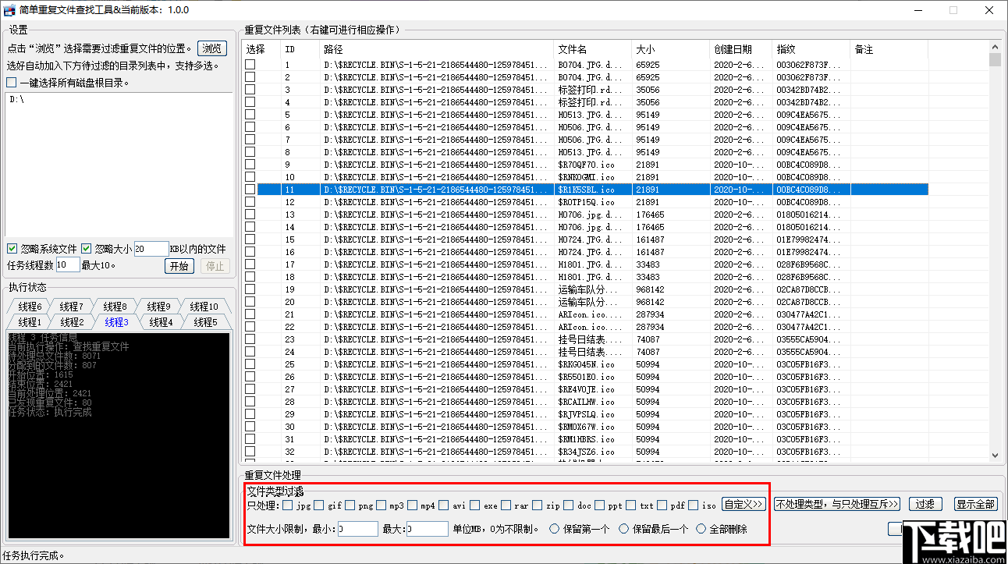Focus the 最小 file size input
This screenshot has height=564, width=1008.
358,529
